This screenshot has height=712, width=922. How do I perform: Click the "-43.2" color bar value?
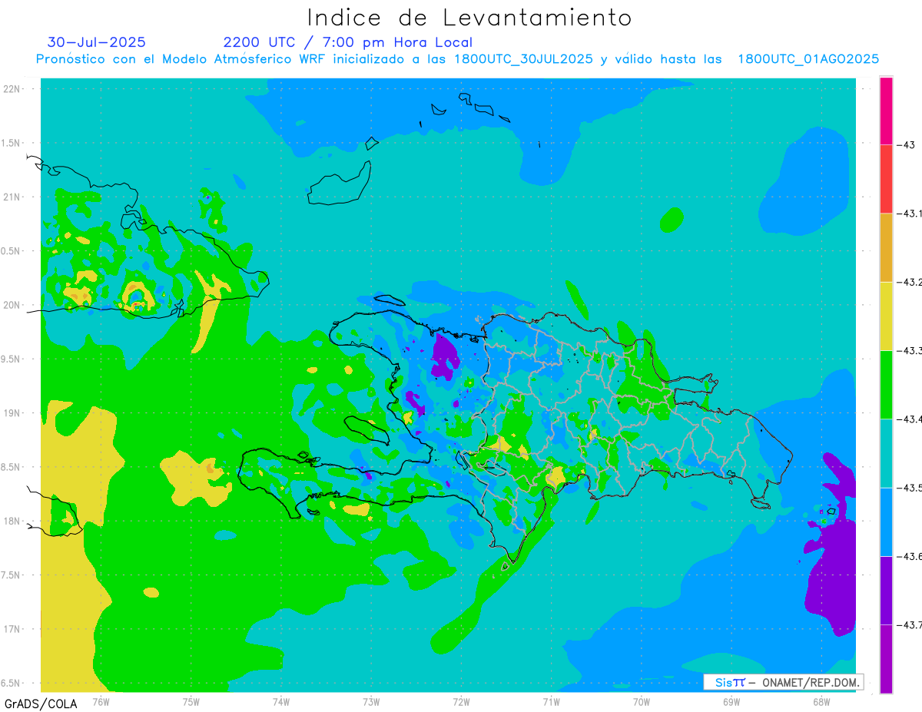910,282
